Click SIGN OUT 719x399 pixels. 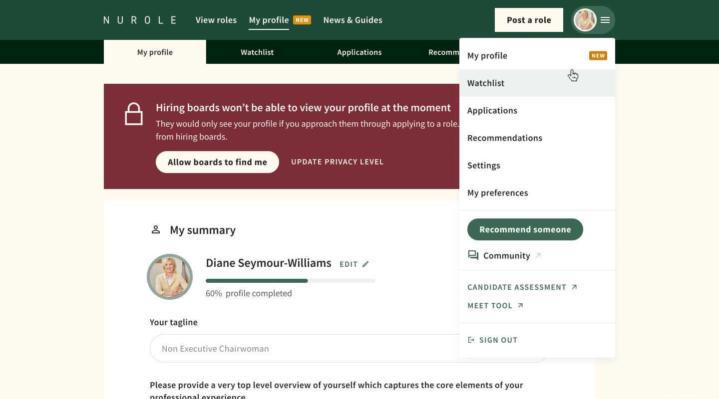tap(498, 340)
